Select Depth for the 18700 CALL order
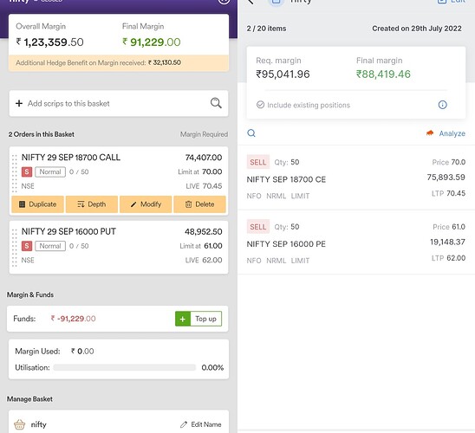 [x=92, y=204]
